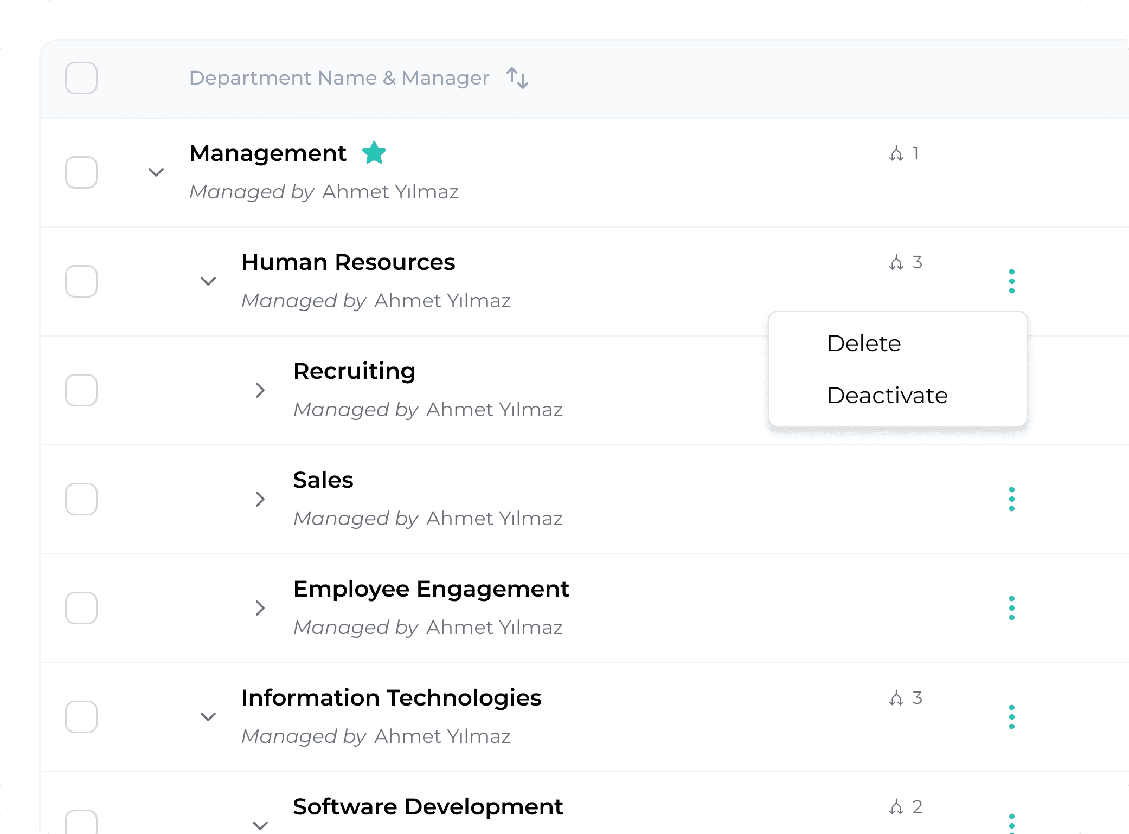The width and height of the screenshot is (1129, 834).
Task: Tick the Sales row checkbox
Action: pos(81,499)
